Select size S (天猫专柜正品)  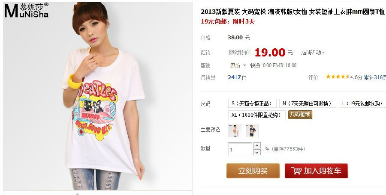coord(252,103)
